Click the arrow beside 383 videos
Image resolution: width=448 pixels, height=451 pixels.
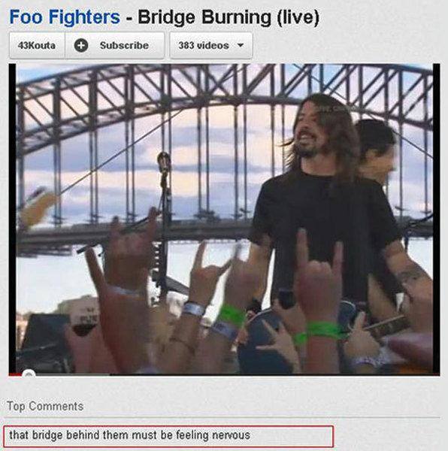(241, 45)
